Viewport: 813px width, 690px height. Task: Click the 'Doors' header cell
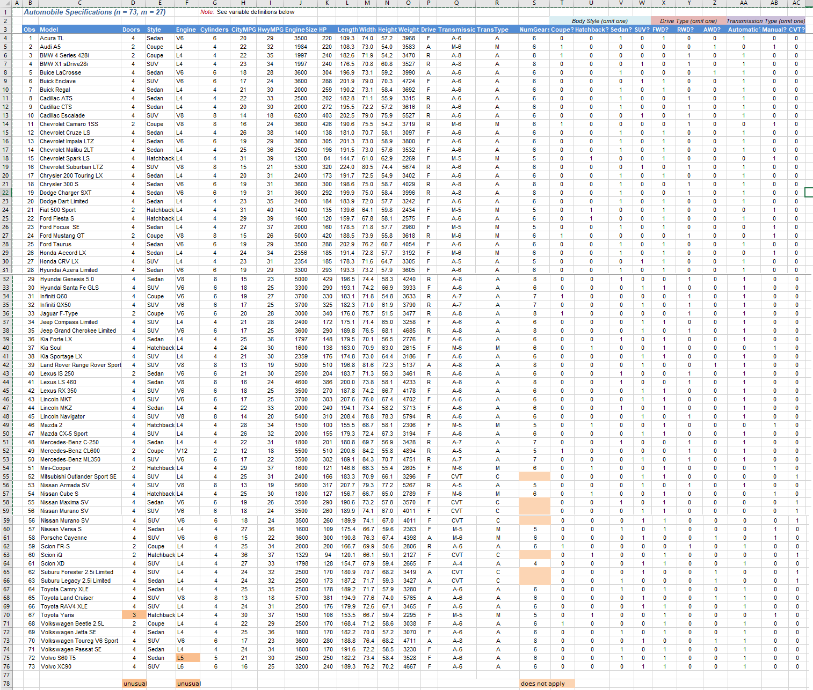point(133,30)
